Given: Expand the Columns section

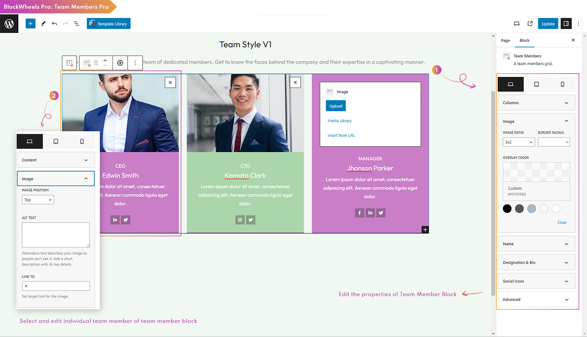Looking at the screenshot, I should pos(536,103).
